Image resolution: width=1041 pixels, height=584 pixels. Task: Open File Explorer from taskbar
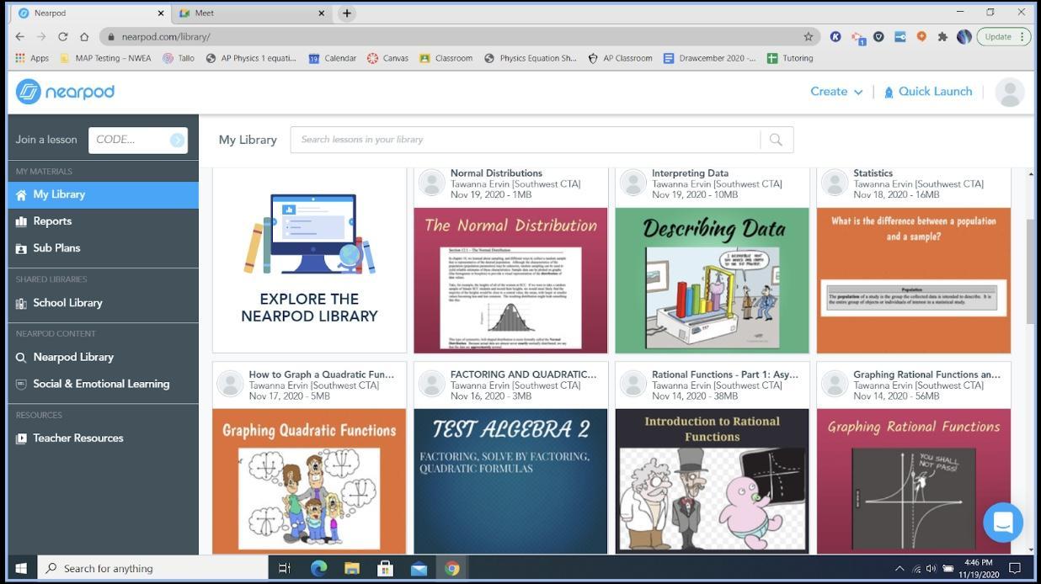coord(352,568)
